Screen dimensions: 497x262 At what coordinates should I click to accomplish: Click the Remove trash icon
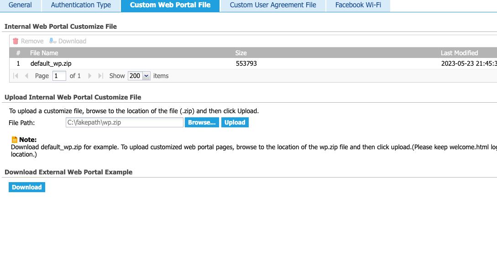point(16,41)
